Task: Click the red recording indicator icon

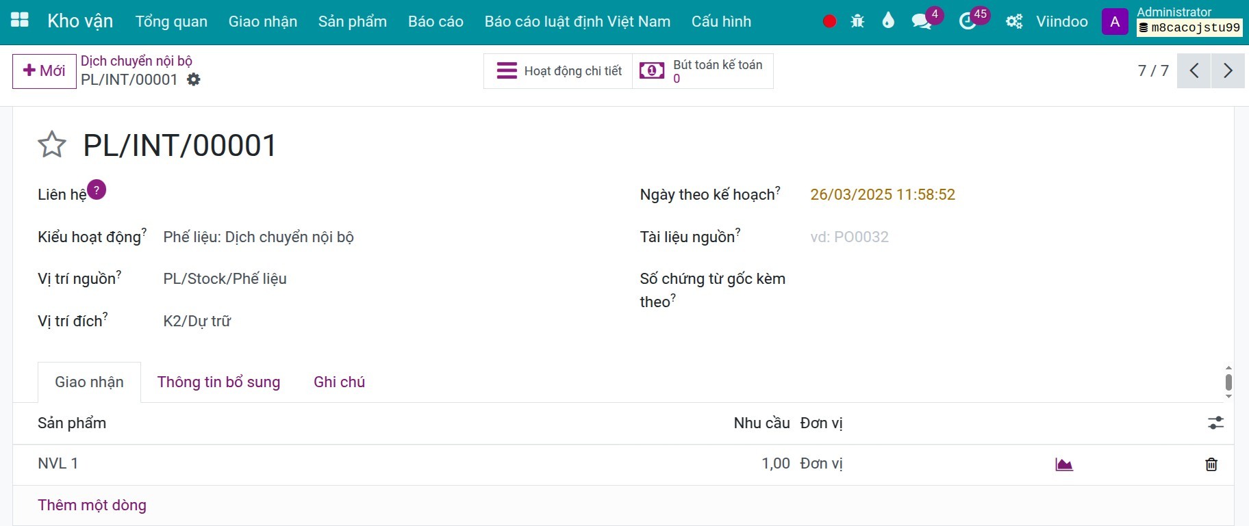Action: [829, 21]
